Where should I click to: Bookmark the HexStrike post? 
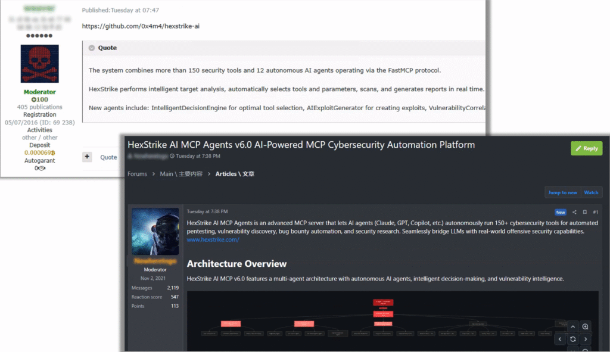pyautogui.click(x=585, y=212)
